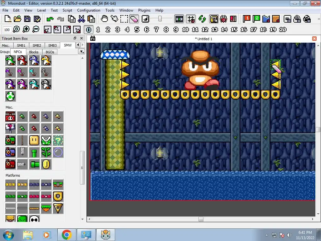Go to bottom-left corner of section
The image size is (321, 241).
click(47, 29)
